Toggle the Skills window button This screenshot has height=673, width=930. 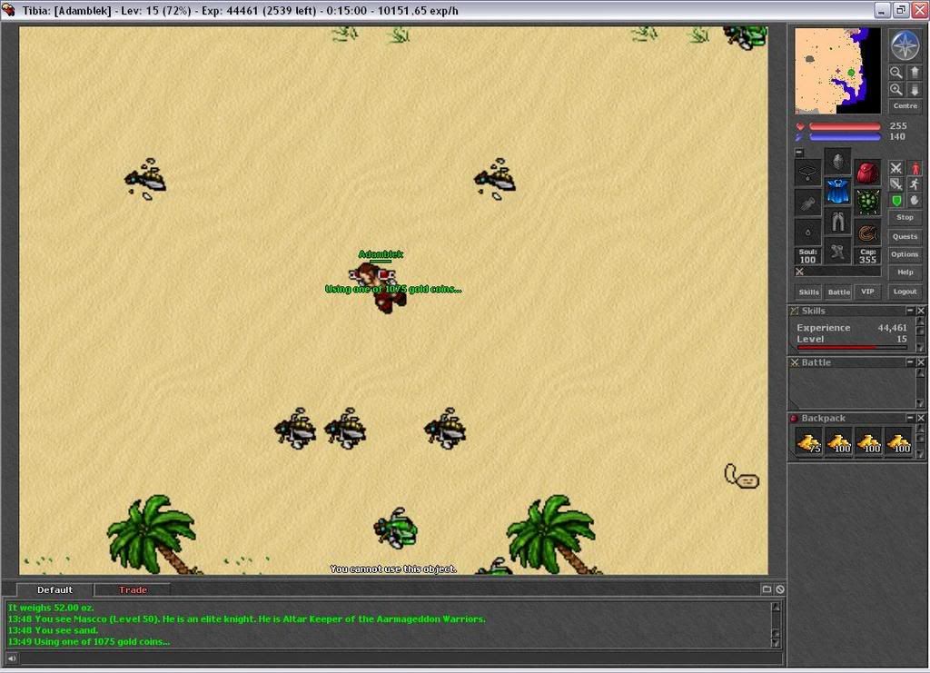coord(808,292)
